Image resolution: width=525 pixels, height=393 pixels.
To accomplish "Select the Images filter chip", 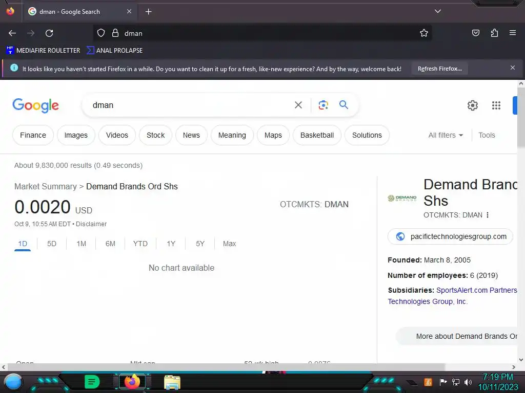I will 76,135.
